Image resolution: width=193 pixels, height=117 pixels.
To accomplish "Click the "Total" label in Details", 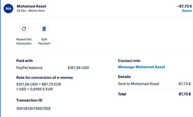I will pyautogui.click(x=122, y=94).
